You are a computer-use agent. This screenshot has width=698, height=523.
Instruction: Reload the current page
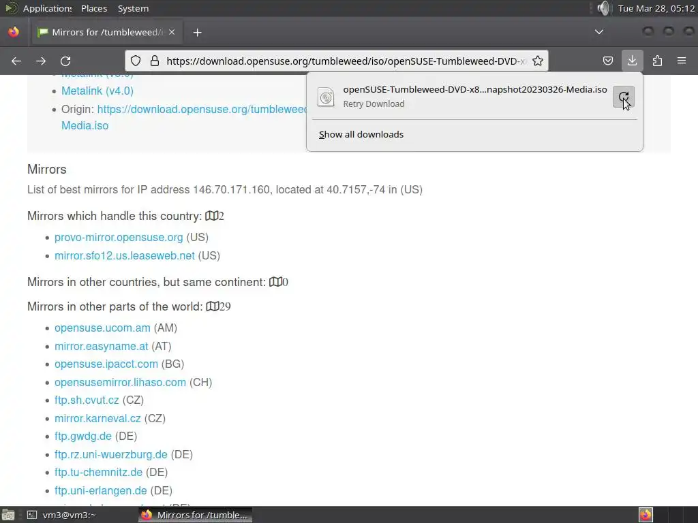pyautogui.click(x=65, y=61)
